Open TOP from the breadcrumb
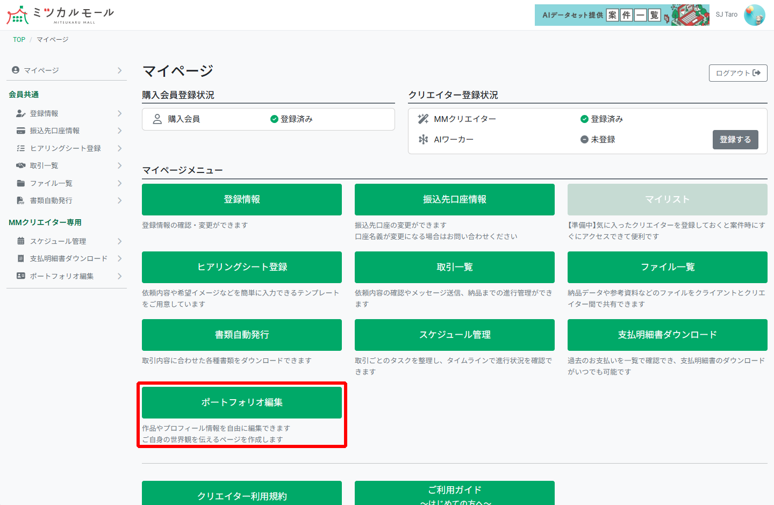The width and height of the screenshot is (774, 505). click(x=19, y=39)
